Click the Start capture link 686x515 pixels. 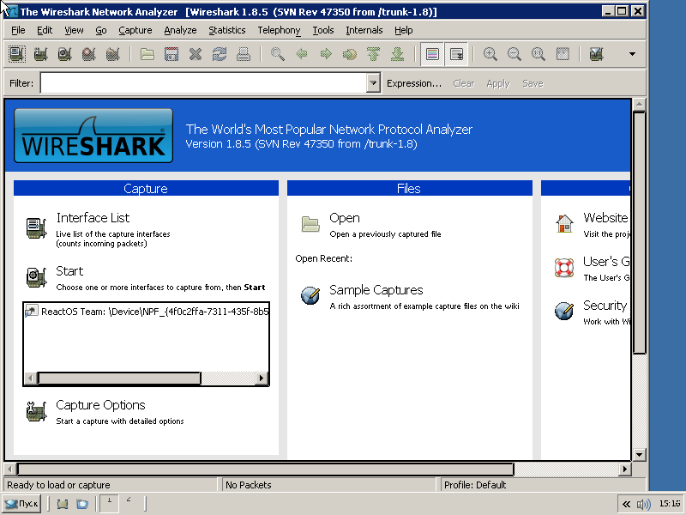[69, 271]
